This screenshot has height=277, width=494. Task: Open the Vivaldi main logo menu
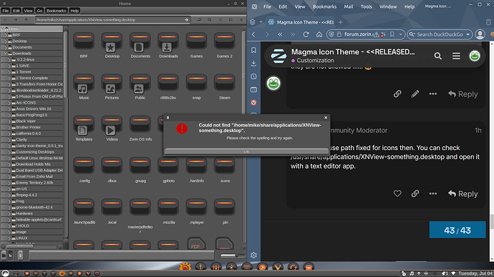(x=254, y=6)
